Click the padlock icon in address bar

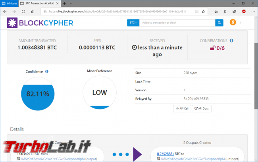click(45, 12)
